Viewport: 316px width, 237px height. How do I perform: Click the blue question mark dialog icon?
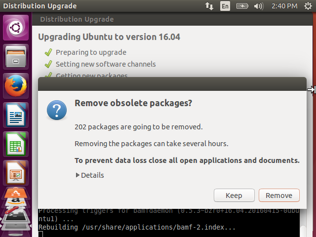point(57,110)
